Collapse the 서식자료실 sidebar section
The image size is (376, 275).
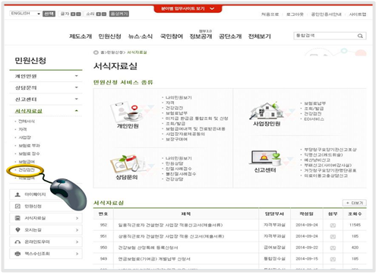(46, 111)
